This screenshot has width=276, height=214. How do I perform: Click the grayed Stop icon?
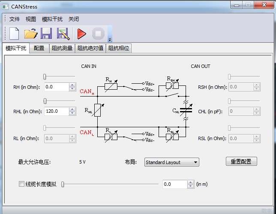coord(98,33)
